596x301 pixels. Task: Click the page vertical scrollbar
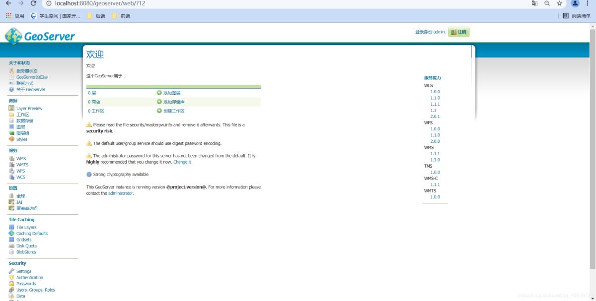[593, 149]
